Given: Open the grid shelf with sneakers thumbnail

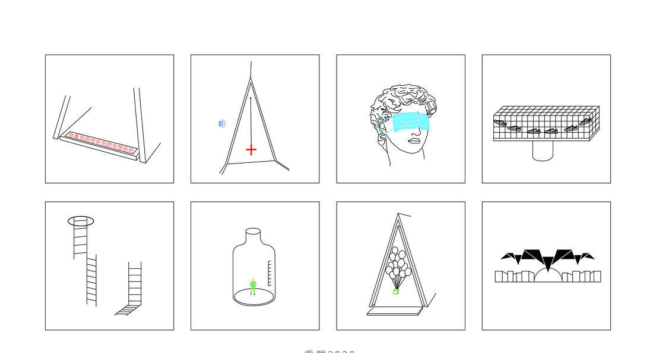Looking at the screenshot, I should click(546, 119).
